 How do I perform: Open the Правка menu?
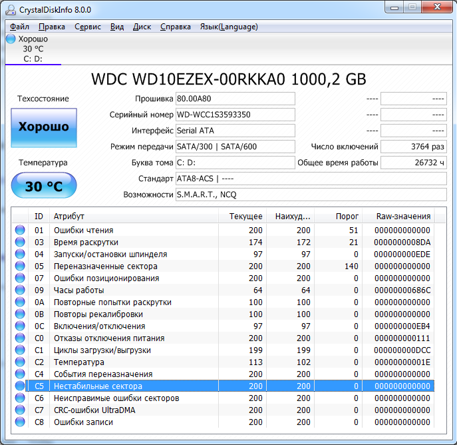[x=52, y=27]
